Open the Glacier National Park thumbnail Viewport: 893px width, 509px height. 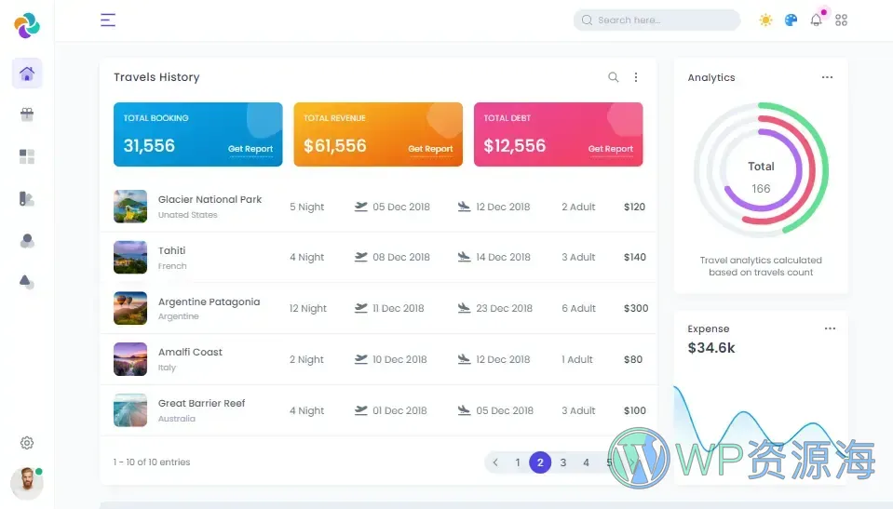pyautogui.click(x=130, y=207)
